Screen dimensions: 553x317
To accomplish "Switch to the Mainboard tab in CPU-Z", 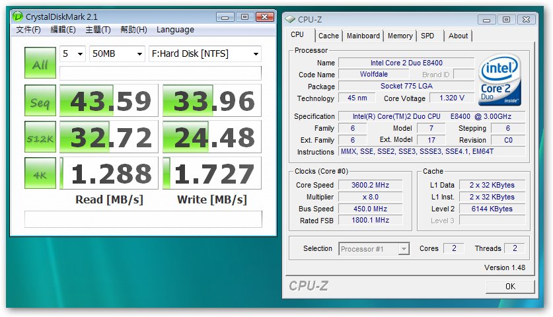I will coord(363,36).
